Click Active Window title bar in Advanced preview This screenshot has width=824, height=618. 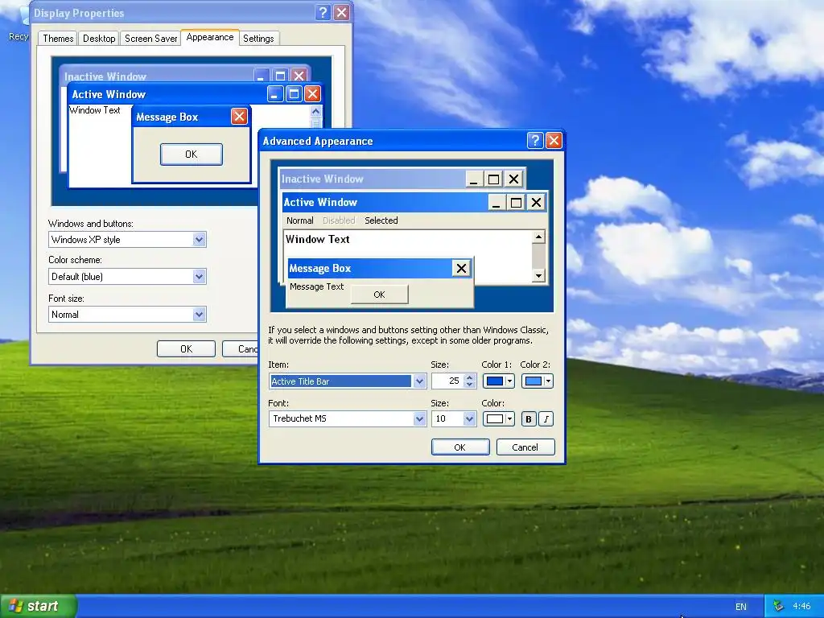[385, 202]
